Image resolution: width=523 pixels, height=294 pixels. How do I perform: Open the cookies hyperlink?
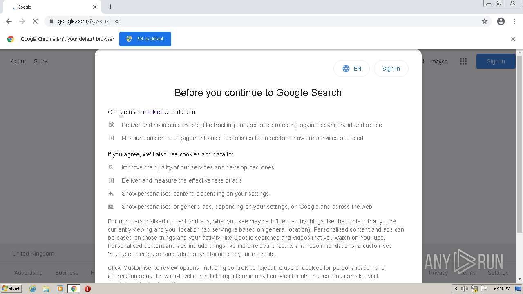point(153,112)
